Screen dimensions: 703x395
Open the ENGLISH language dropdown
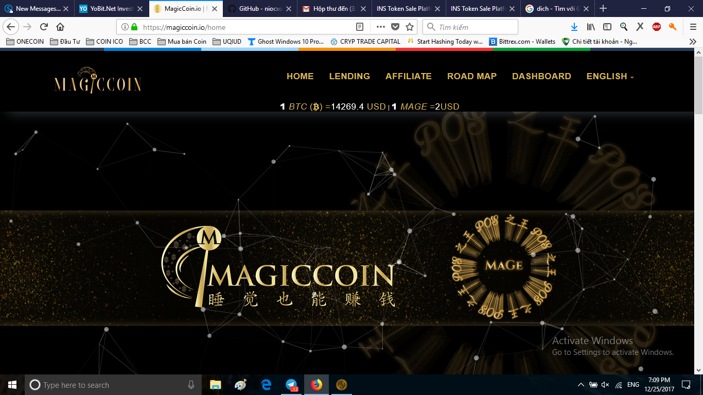coord(610,76)
